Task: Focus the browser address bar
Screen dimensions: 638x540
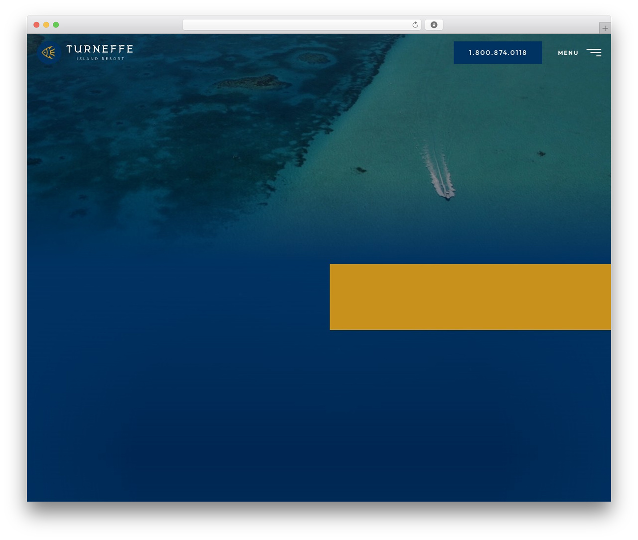Action: click(302, 25)
